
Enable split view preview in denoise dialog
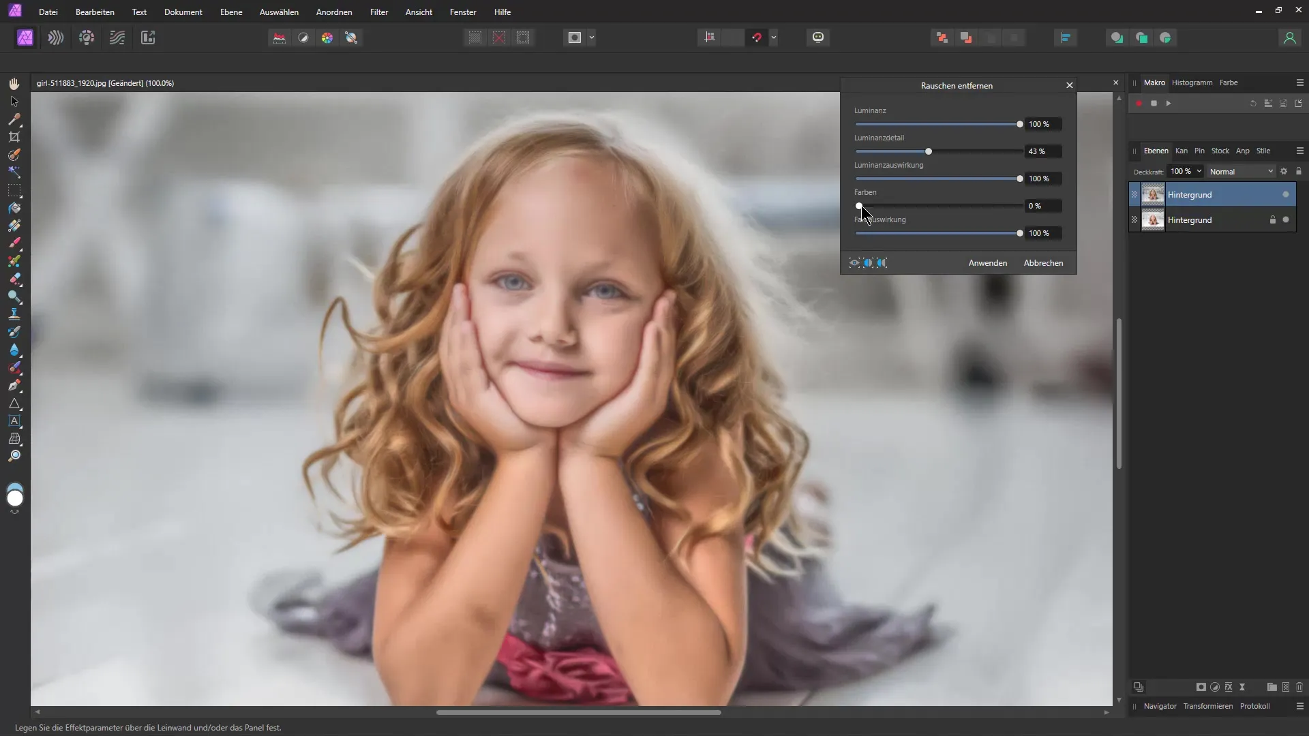(868, 263)
